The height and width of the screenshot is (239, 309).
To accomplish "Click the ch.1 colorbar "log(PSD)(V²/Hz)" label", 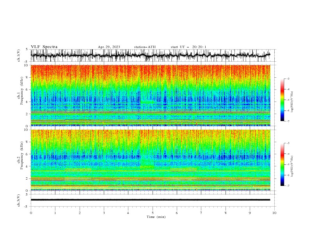I will pyautogui.click(x=292, y=102).
